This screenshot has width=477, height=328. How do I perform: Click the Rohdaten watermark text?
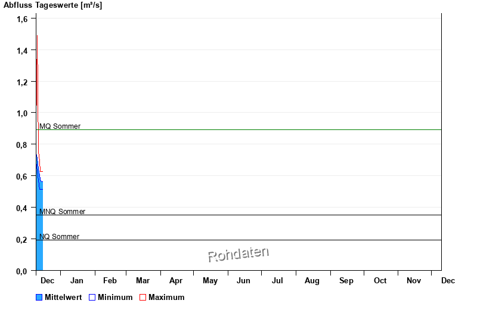[238, 254]
